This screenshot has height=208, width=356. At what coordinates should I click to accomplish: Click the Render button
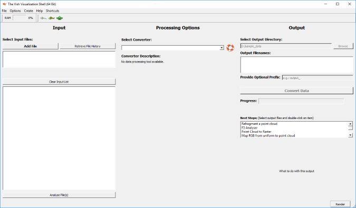pos(340,204)
